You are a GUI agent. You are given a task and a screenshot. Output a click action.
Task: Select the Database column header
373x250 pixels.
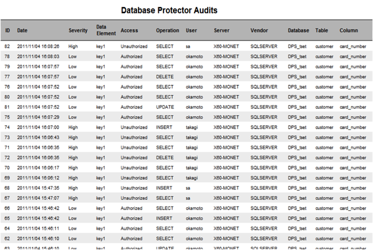click(x=298, y=30)
